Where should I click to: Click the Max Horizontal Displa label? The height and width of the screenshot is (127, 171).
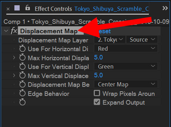coord(58,58)
